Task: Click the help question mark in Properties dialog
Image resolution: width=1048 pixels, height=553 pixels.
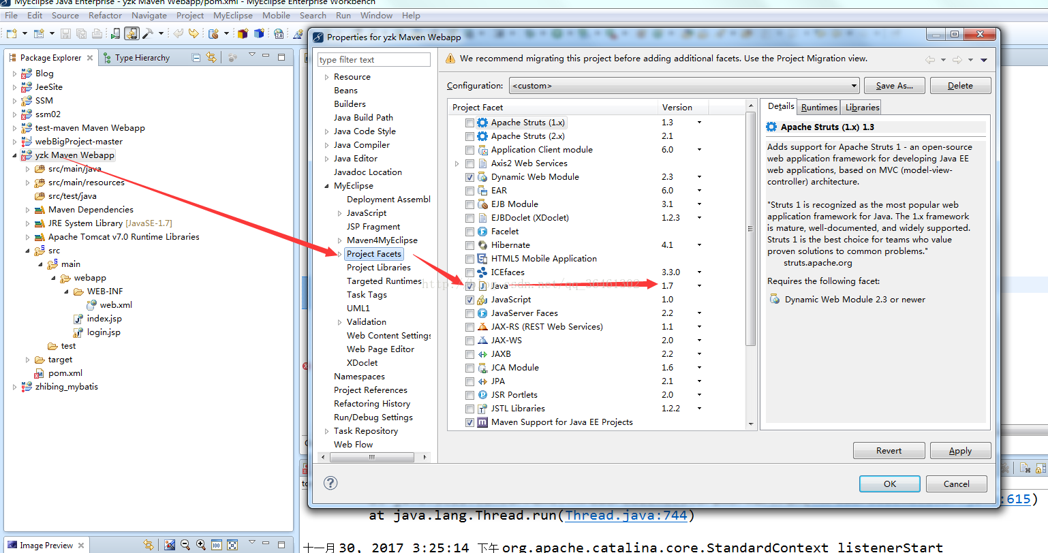Action: coord(330,483)
